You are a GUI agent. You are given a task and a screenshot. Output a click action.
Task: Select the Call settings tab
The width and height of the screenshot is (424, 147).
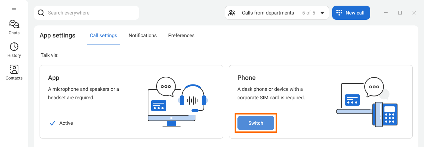(x=104, y=35)
